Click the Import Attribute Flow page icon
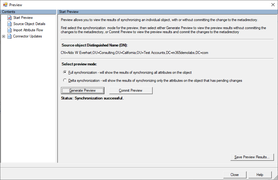 pos(9,30)
